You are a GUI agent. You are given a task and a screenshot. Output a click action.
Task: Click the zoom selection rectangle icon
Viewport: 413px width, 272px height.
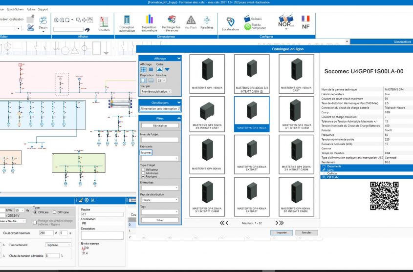click(x=79, y=20)
